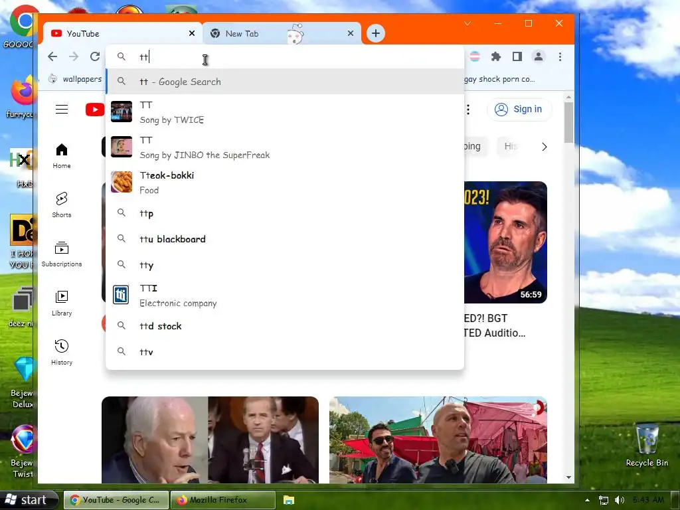Open a new tab with plus button
The width and height of the screenshot is (680, 510).
coord(376,33)
